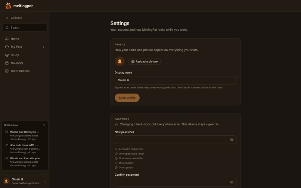The height and width of the screenshot is (188, 301).
Task: Click Upload a picture button
Action: click(x=145, y=62)
